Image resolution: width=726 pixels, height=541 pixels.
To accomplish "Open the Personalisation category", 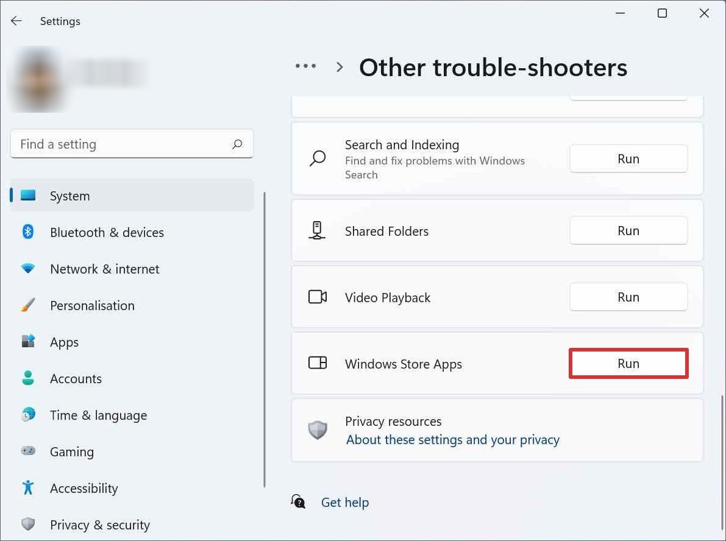I will tap(132, 305).
